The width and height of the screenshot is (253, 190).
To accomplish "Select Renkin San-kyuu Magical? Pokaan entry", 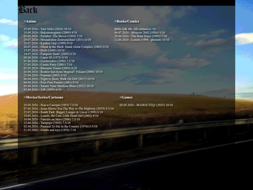I will coord(63,72).
